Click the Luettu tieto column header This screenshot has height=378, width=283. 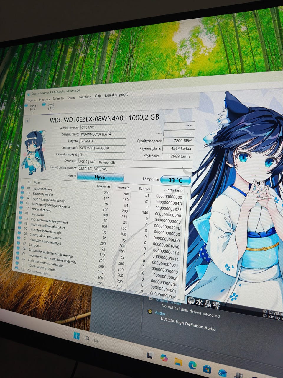[x=173, y=190]
